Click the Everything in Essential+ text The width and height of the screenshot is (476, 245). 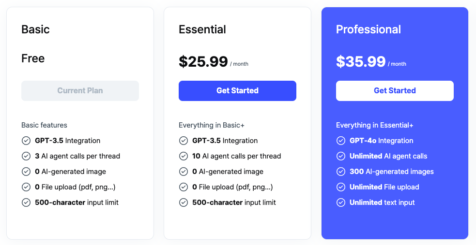(375, 125)
